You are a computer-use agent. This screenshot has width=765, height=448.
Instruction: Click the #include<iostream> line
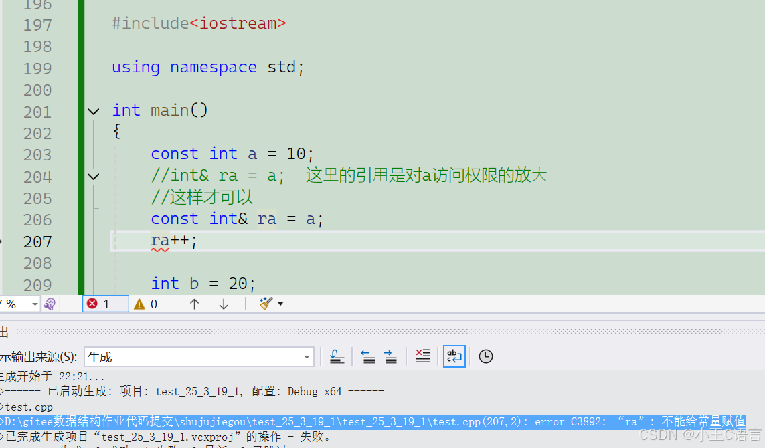click(199, 23)
